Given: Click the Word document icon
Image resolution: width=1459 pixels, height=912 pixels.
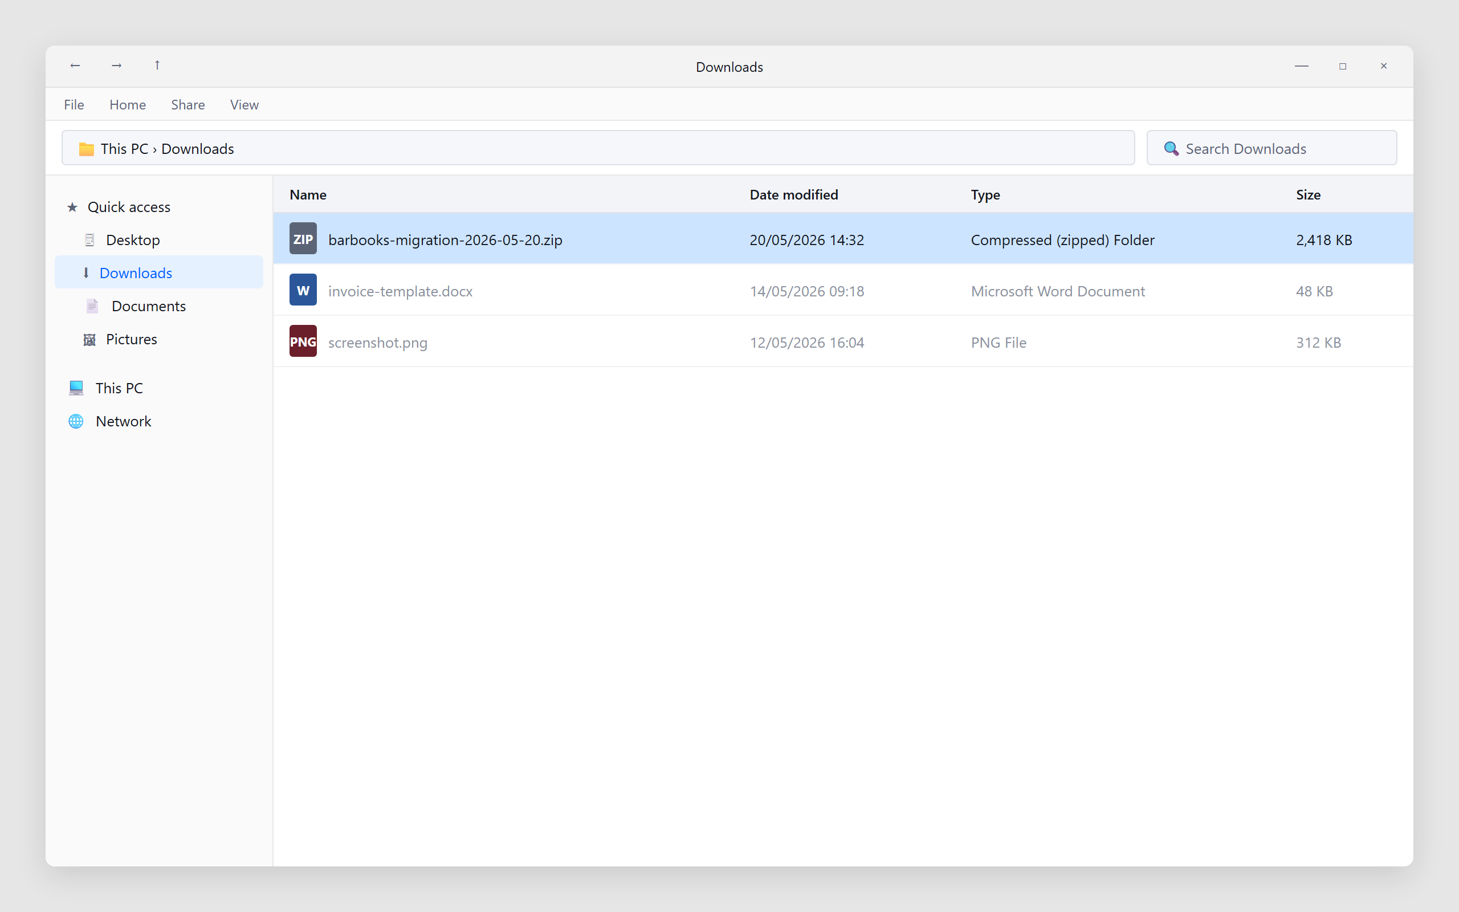Looking at the screenshot, I should click(303, 290).
